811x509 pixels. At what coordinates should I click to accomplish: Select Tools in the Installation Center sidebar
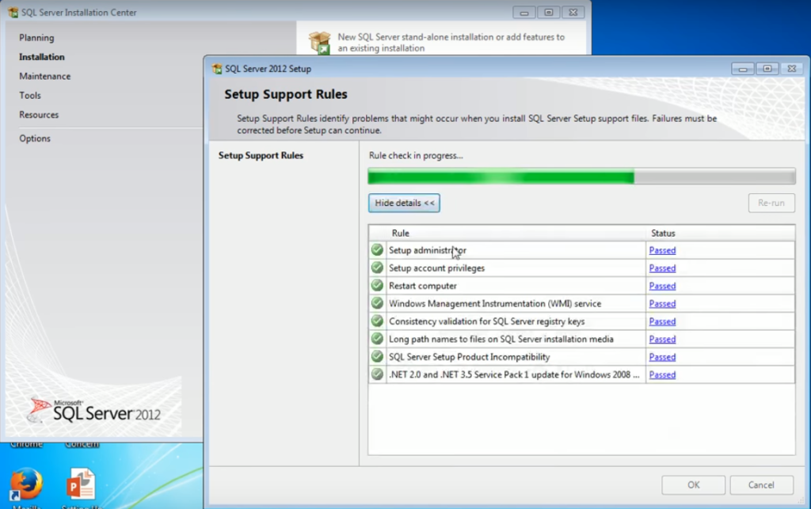[x=29, y=95]
